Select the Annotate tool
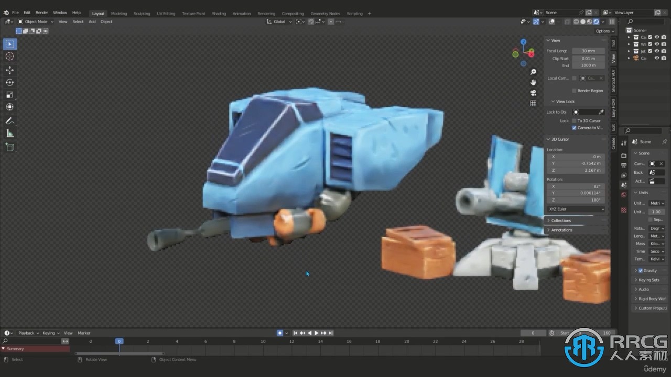Image resolution: width=671 pixels, height=377 pixels. click(x=10, y=121)
